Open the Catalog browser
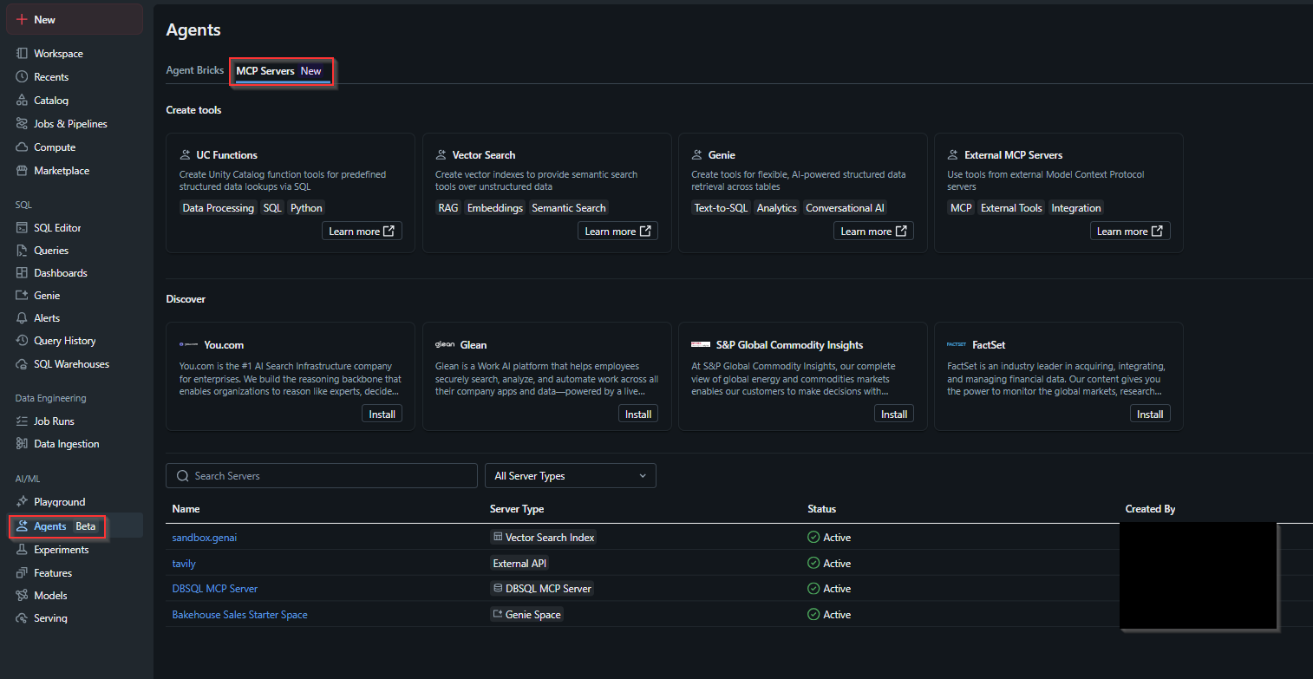 [50, 100]
